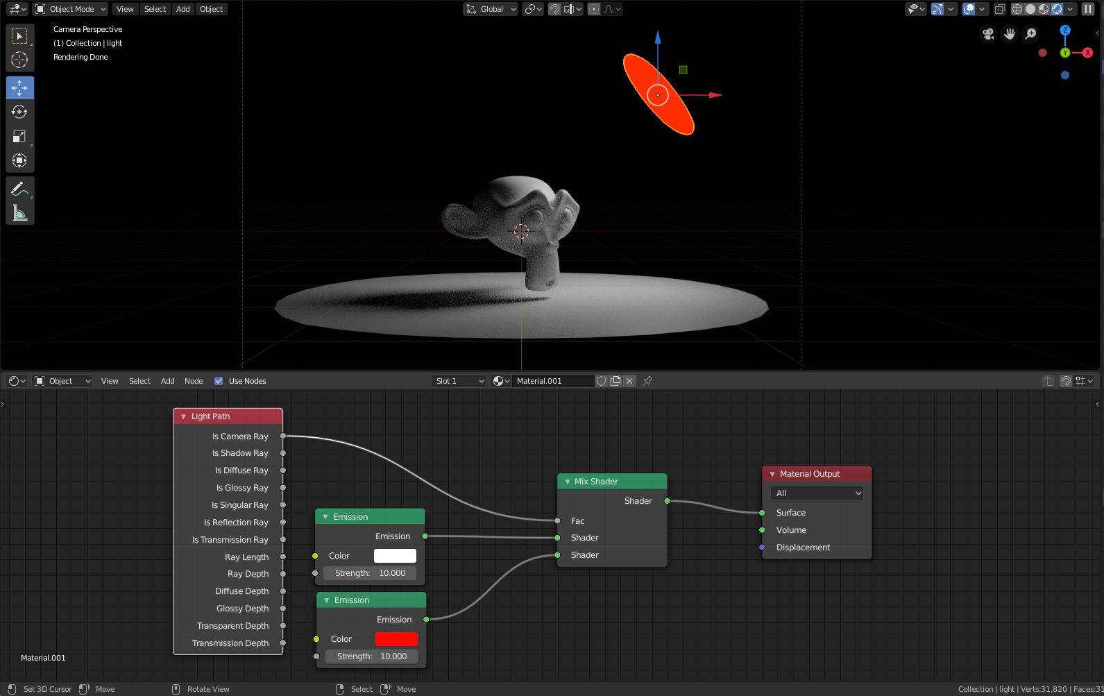Open the Object Mode dropdown

[71, 9]
